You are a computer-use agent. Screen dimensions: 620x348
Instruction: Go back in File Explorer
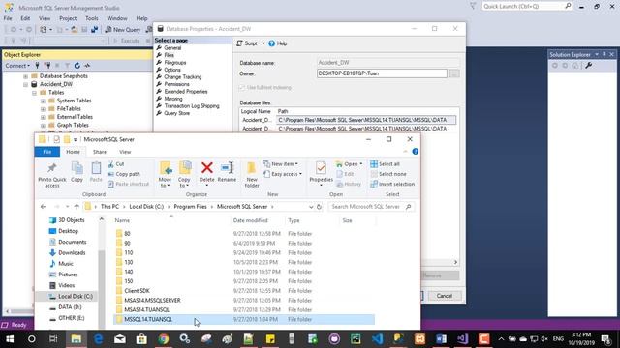click(x=43, y=207)
